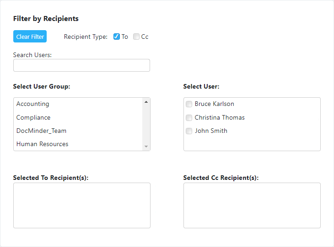
Task: Click inside the Selected To Recipient(s) box
Action: [x=81, y=205]
